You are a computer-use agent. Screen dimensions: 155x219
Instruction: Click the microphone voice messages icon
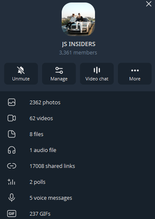12,198
